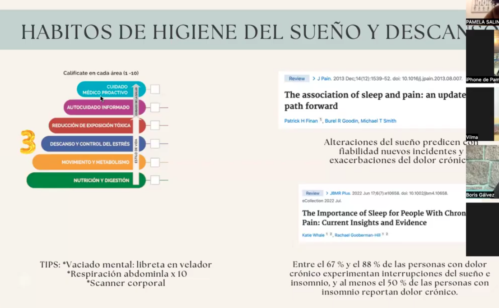Check the box beside Cuidado Médico Proactivo
Screen dimensions: 499x308
pos(155,89)
